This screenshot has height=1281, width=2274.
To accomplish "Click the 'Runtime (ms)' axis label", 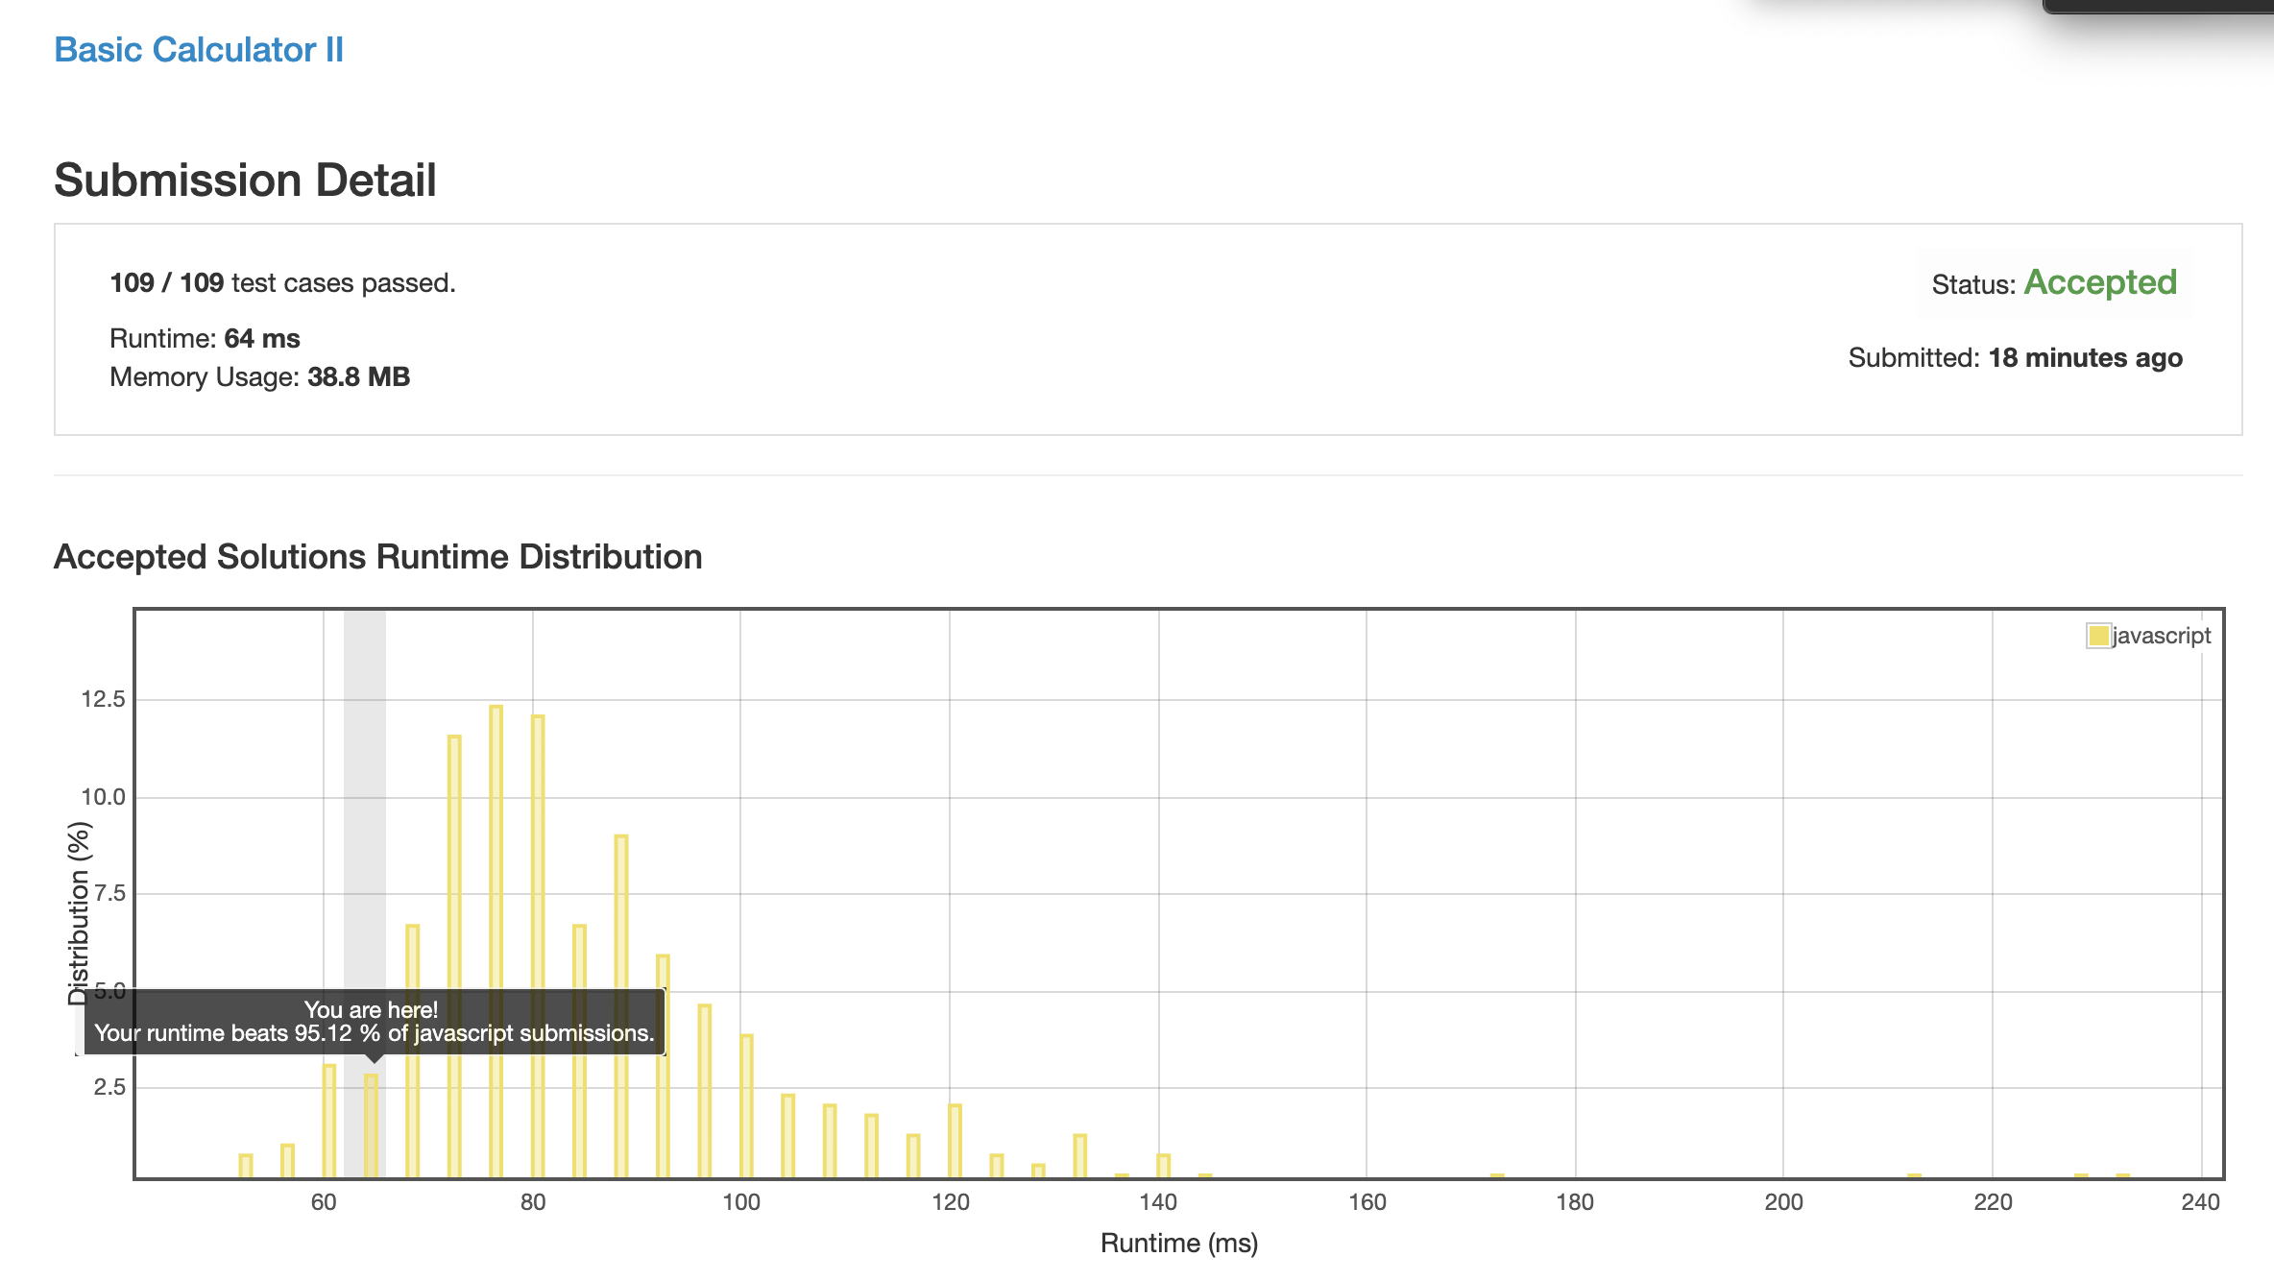I will coord(1178,1244).
